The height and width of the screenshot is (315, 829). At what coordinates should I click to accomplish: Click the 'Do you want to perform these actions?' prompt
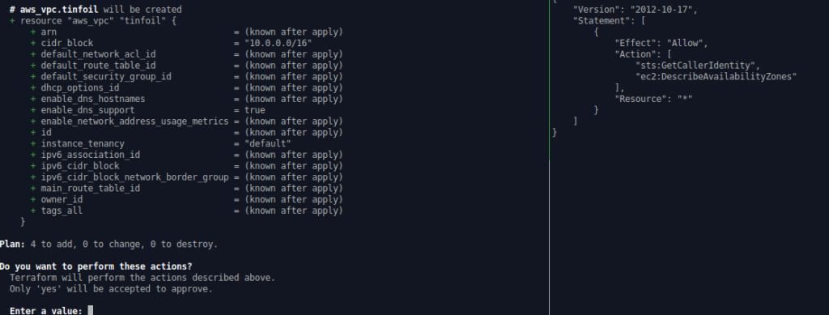(x=96, y=266)
